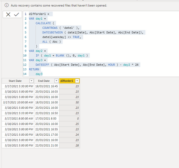Click ALL ( Abc ) on line 7
Viewport: 179px width, 168px height.
pos(51,42)
